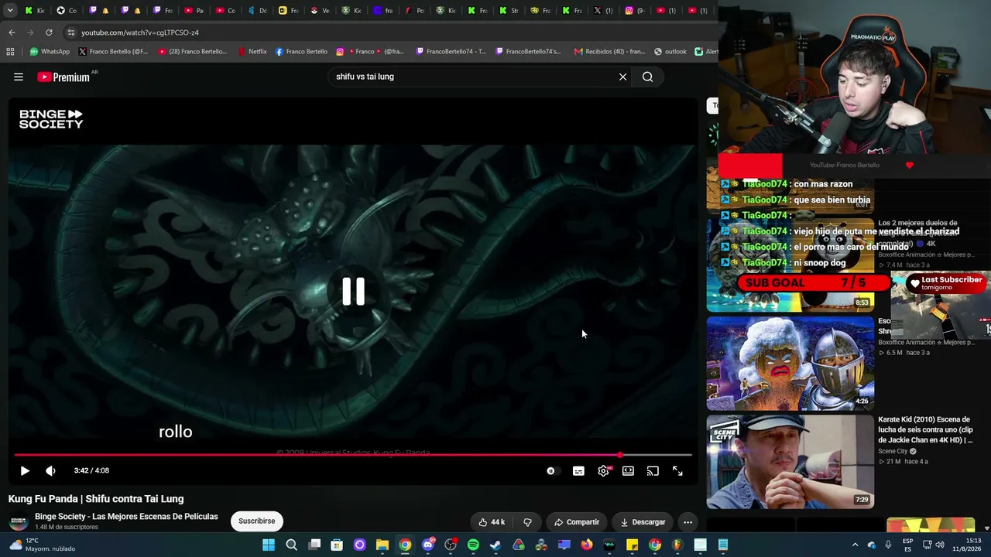Open the tab search dropdown arrow
This screenshot has height=557, width=991.
point(10,10)
